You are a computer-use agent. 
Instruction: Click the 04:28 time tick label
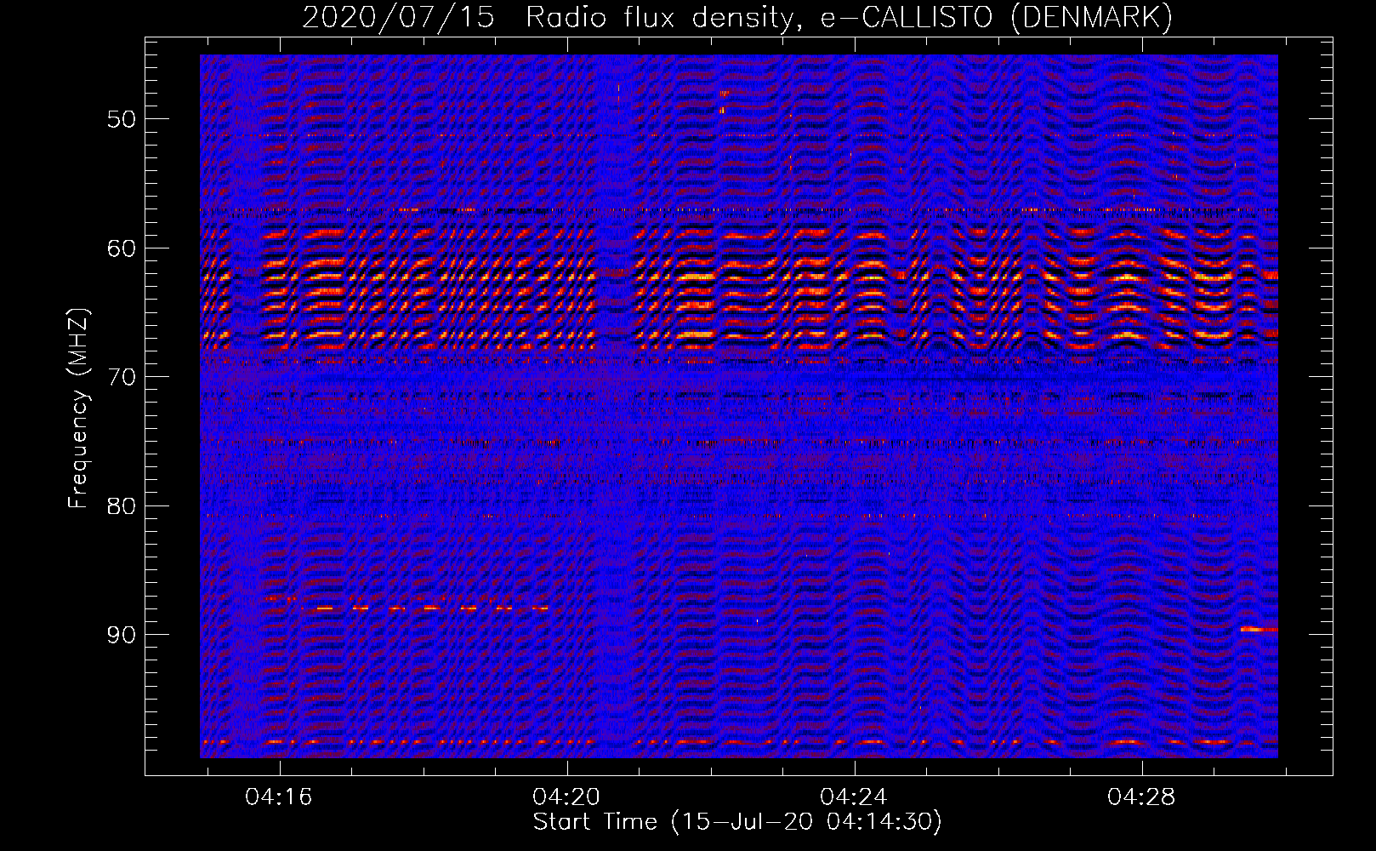(x=1141, y=797)
